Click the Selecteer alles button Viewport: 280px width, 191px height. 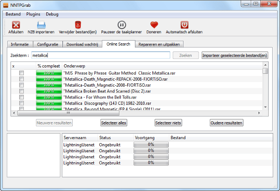(114, 123)
